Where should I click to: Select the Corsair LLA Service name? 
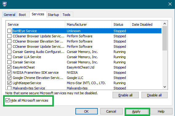click(x=27, y=57)
